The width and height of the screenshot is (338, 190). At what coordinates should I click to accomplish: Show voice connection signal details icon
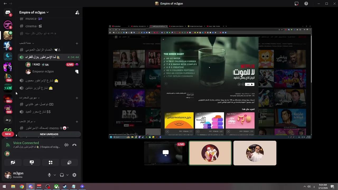(8, 145)
